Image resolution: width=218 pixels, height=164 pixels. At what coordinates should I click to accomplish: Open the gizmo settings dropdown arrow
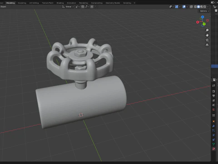point(180,7)
